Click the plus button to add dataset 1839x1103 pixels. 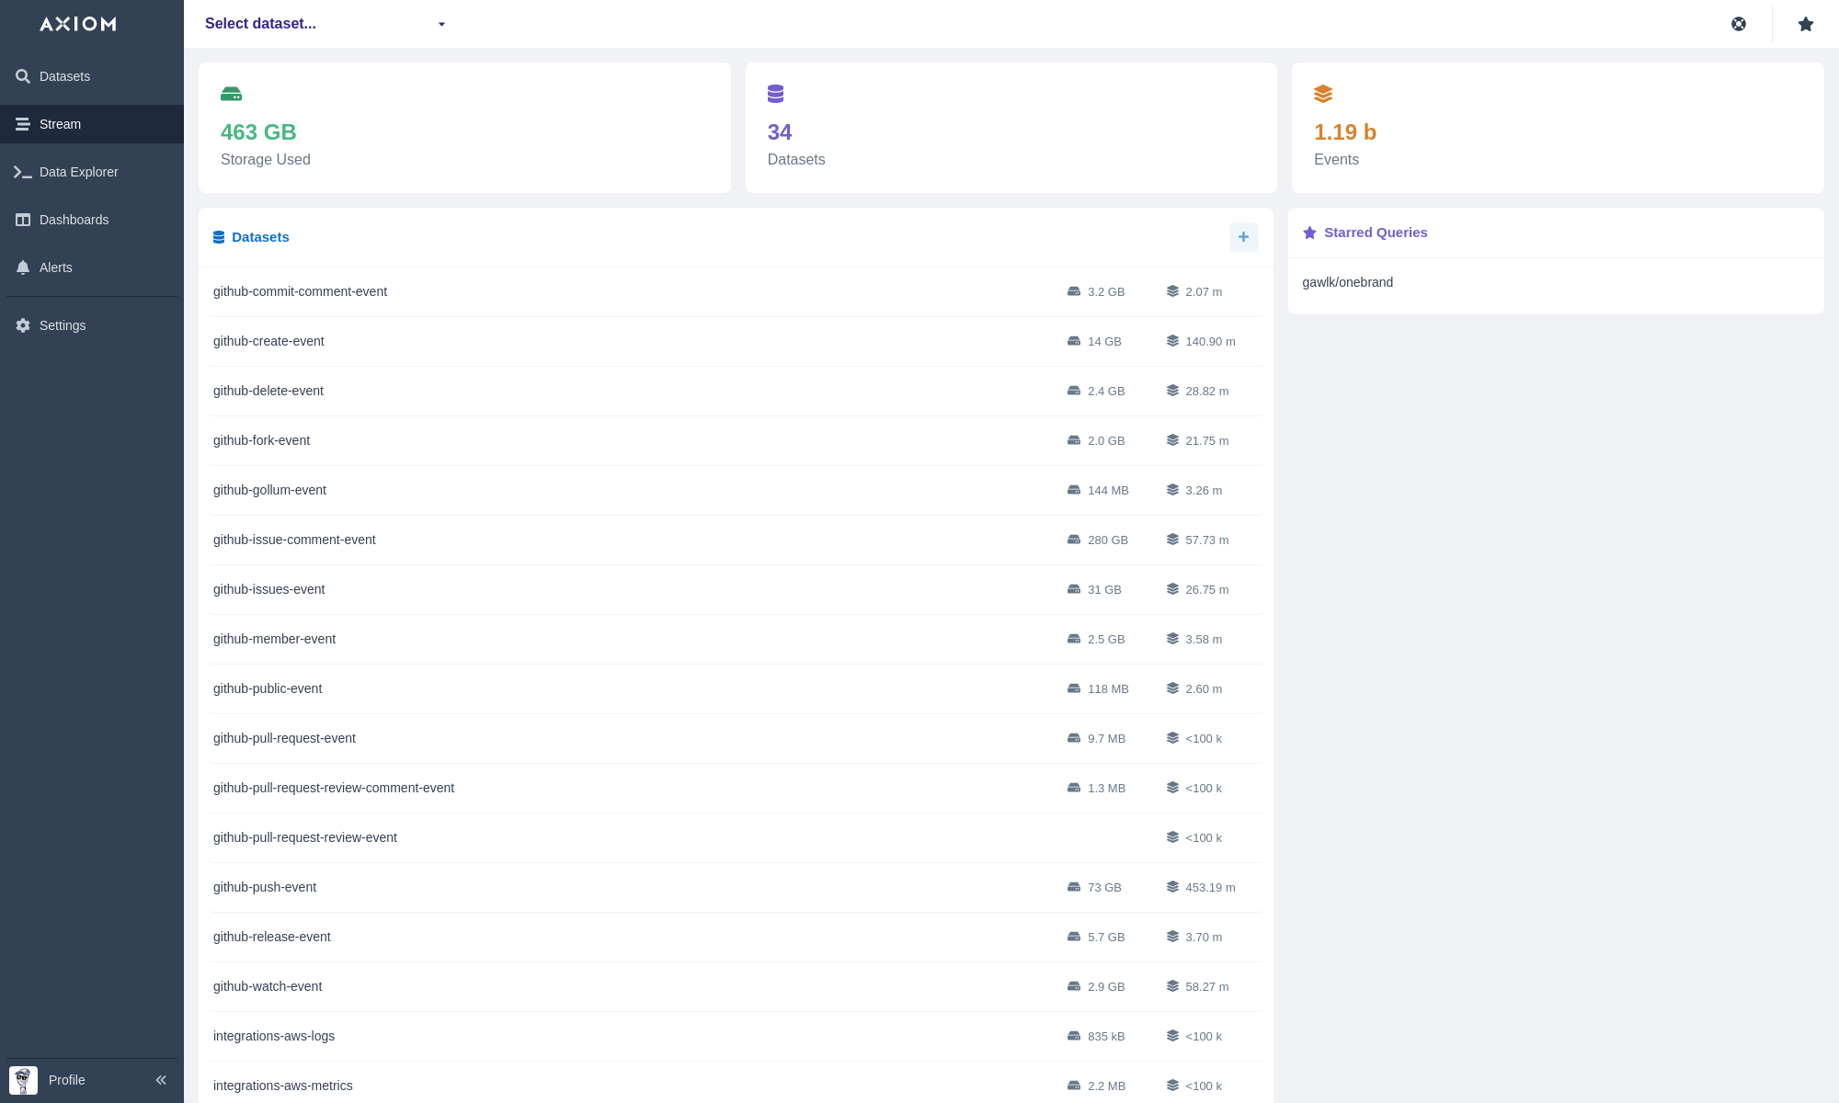point(1243,237)
